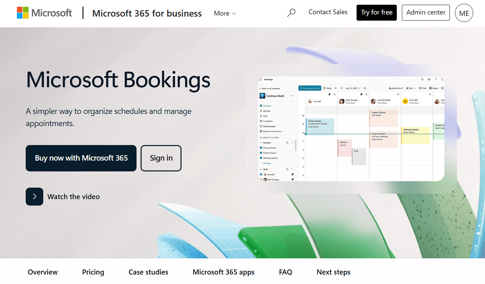This screenshot has width=485, height=284.
Task: Select Customers in Bookings preview sidebar
Action: click(x=266, y=121)
